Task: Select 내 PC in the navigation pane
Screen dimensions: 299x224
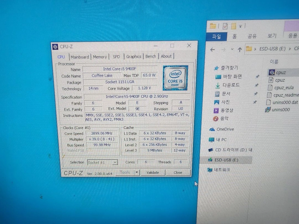Action: coord(218,139)
